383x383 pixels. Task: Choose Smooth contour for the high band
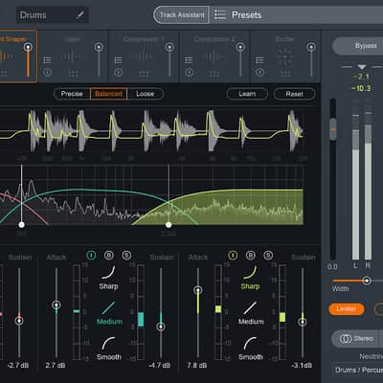tap(251, 349)
